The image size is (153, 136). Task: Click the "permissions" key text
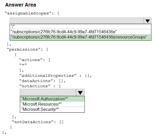click(24, 49)
